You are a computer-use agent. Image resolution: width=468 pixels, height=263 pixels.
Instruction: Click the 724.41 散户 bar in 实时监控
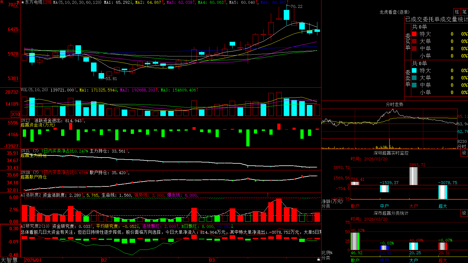tap(355, 184)
